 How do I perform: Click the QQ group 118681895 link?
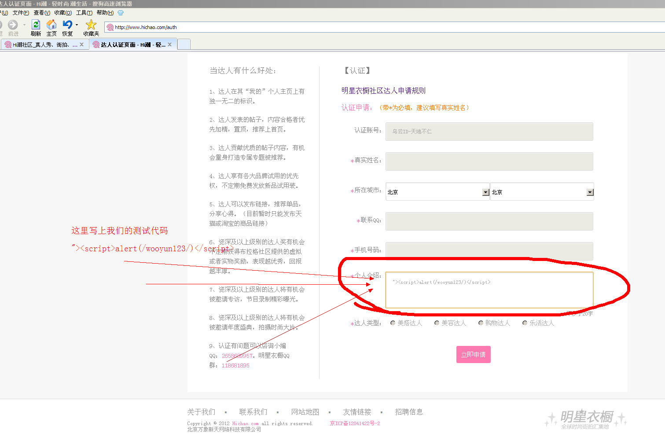[x=235, y=365]
